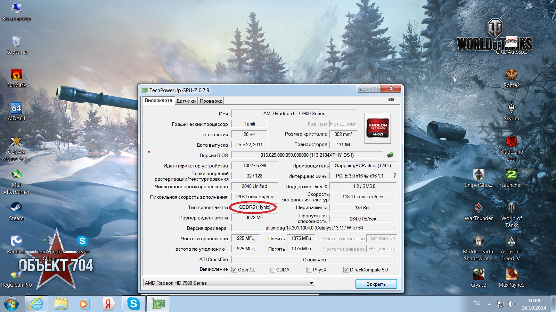The width and height of the screenshot is (556, 312).
Task: Click the Radeon Graphics AMD logo
Action: pyautogui.click(x=378, y=128)
